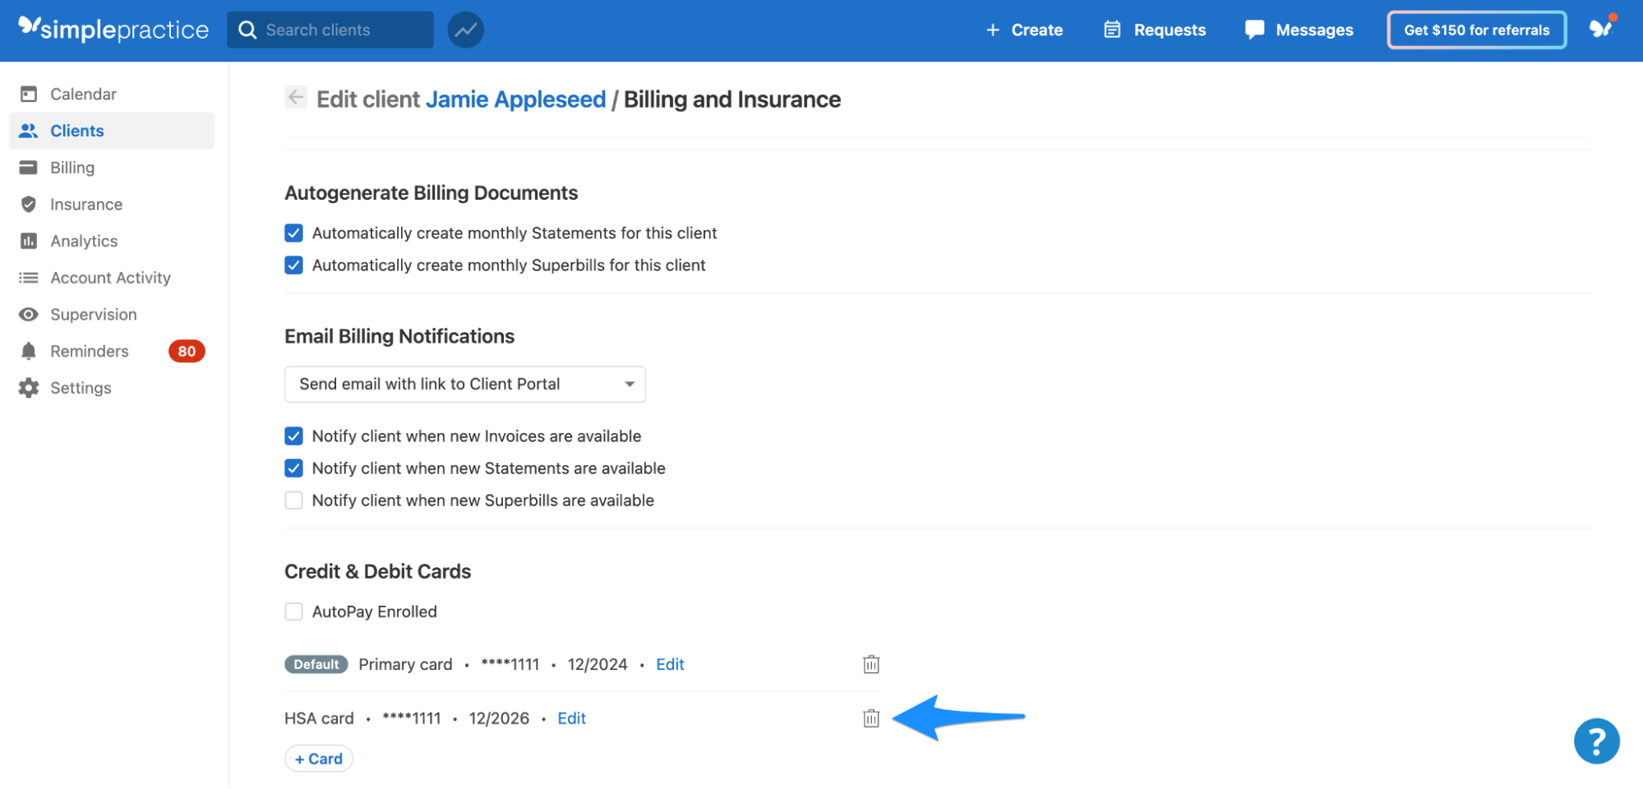1643x789 pixels.
Task: Select Billing in the sidebar
Action: [72, 167]
